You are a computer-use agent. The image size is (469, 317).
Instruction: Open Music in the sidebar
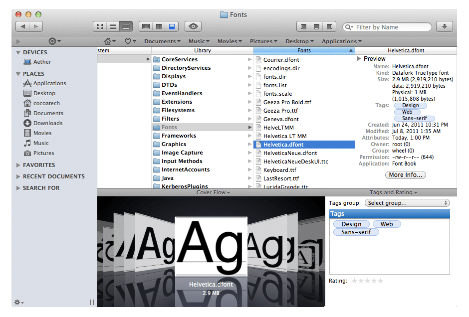[x=36, y=143]
